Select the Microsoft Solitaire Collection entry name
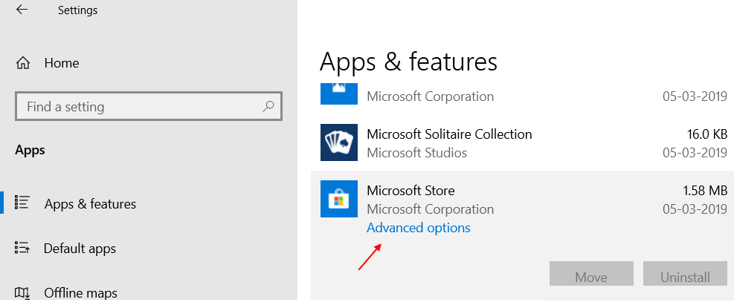The height and width of the screenshot is (302, 734). click(x=449, y=134)
